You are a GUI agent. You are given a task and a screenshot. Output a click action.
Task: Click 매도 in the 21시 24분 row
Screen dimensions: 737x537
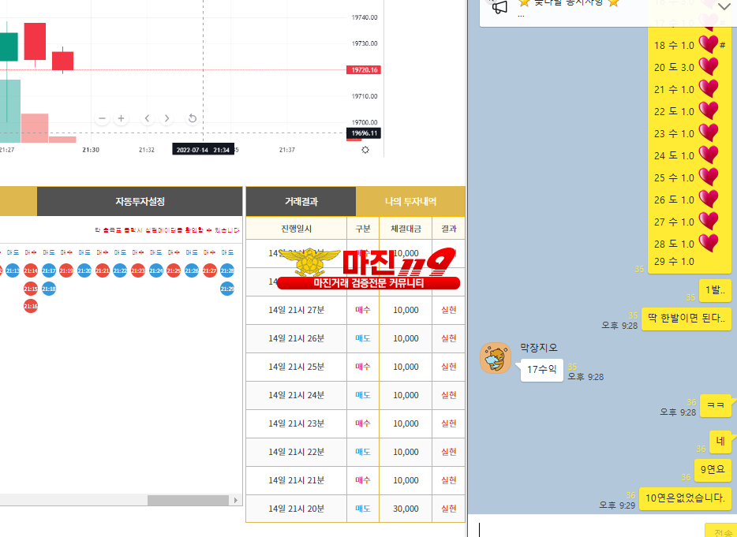tap(363, 395)
